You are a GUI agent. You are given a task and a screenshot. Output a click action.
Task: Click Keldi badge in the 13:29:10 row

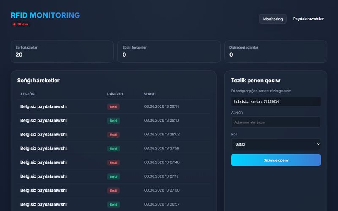tap(114, 121)
